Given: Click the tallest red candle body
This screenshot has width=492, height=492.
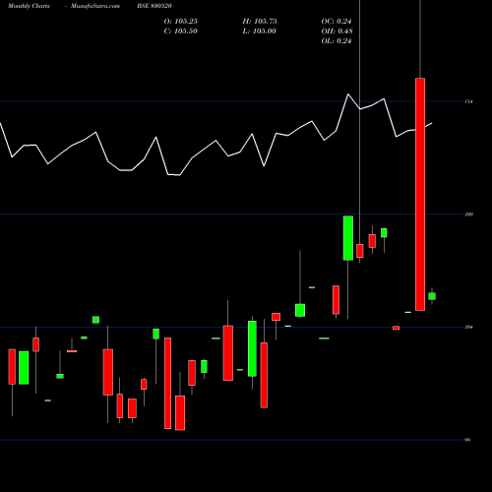Looking at the screenshot, I should point(420,194).
